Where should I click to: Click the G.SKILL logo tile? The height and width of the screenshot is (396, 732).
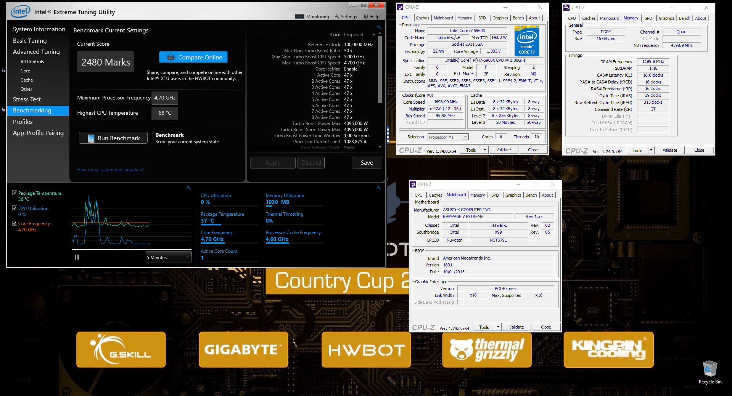coord(121,350)
